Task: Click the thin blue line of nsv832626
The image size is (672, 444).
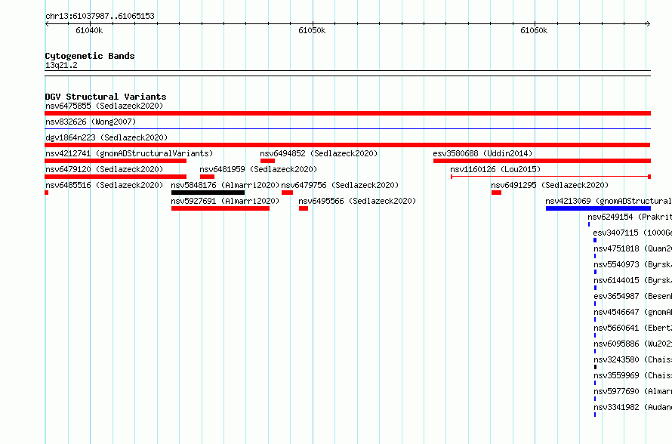Action: [347, 128]
